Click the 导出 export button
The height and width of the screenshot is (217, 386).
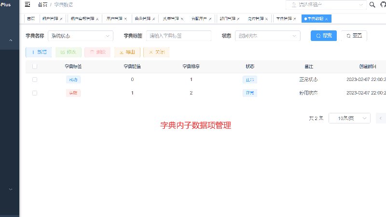click(x=127, y=52)
